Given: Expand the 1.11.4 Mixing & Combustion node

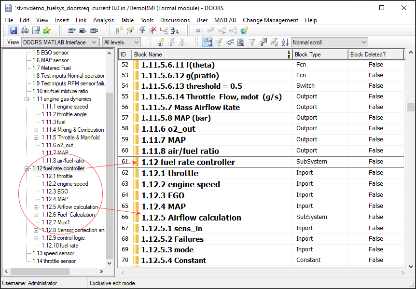Looking at the screenshot, I should point(36,130).
